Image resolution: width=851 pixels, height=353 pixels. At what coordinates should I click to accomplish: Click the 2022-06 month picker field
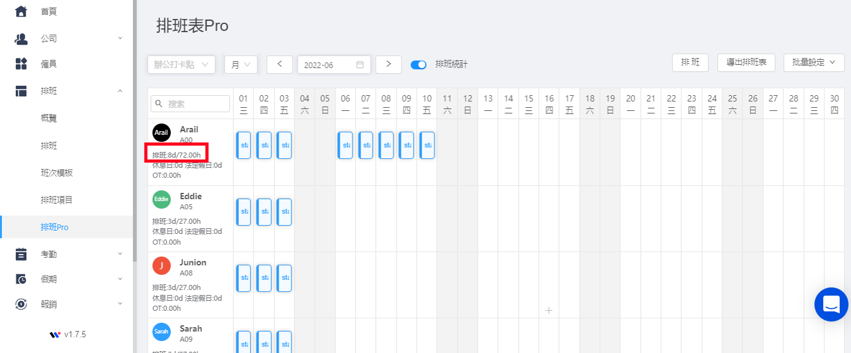[x=334, y=64]
